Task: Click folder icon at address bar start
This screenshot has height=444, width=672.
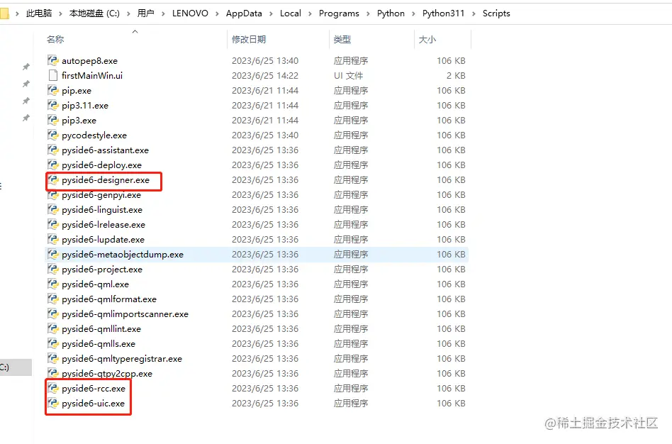Action: click(x=4, y=13)
